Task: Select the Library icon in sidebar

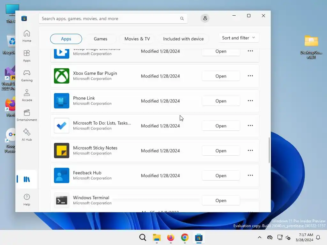Action: click(27, 179)
